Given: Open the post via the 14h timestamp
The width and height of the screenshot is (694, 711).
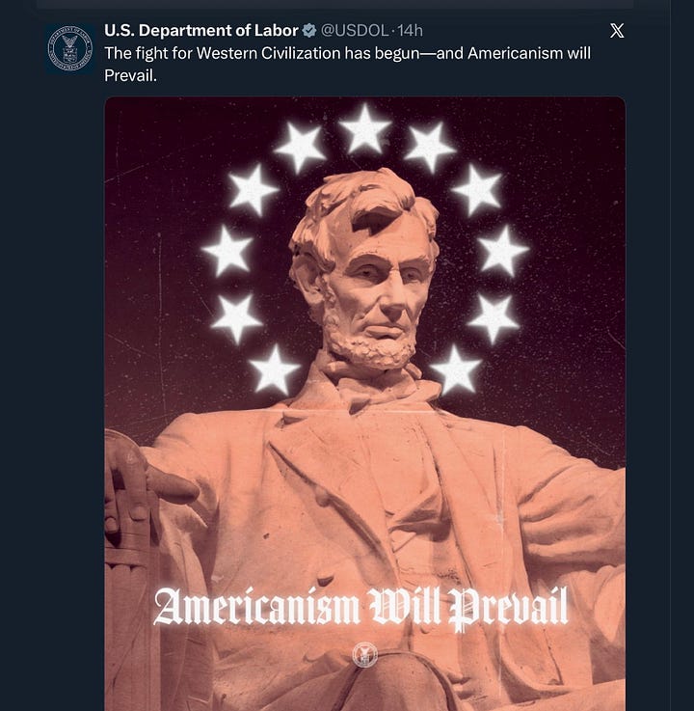Looking at the screenshot, I should coord(410,30).
